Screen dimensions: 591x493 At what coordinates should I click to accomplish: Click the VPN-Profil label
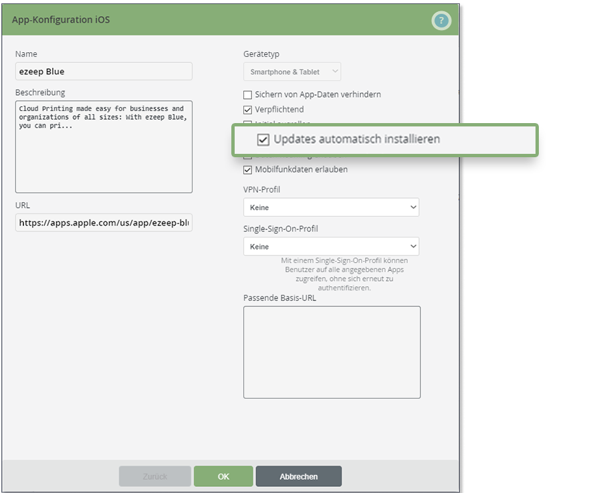(261, 189)
